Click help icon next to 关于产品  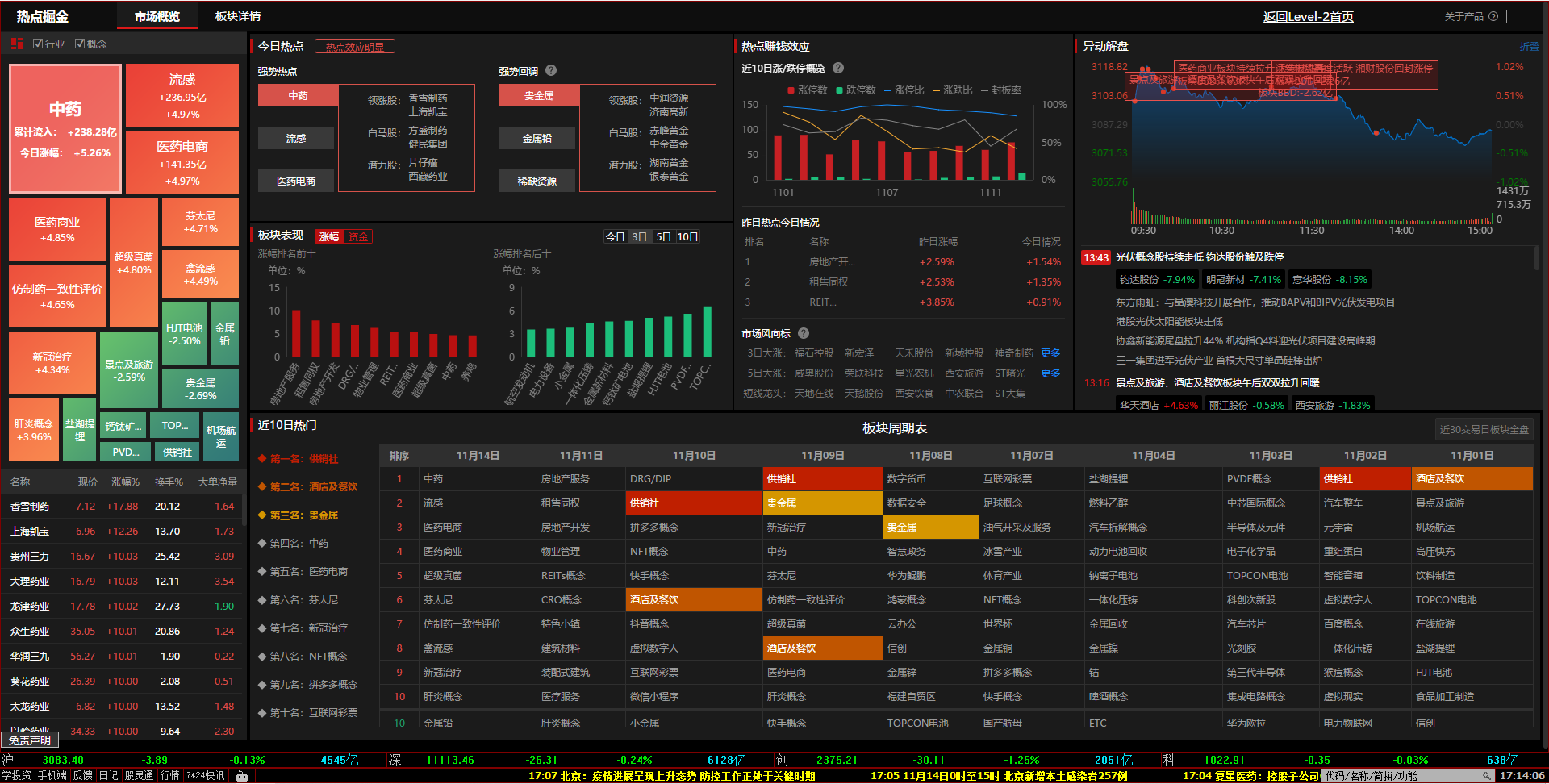[1493, 16]
